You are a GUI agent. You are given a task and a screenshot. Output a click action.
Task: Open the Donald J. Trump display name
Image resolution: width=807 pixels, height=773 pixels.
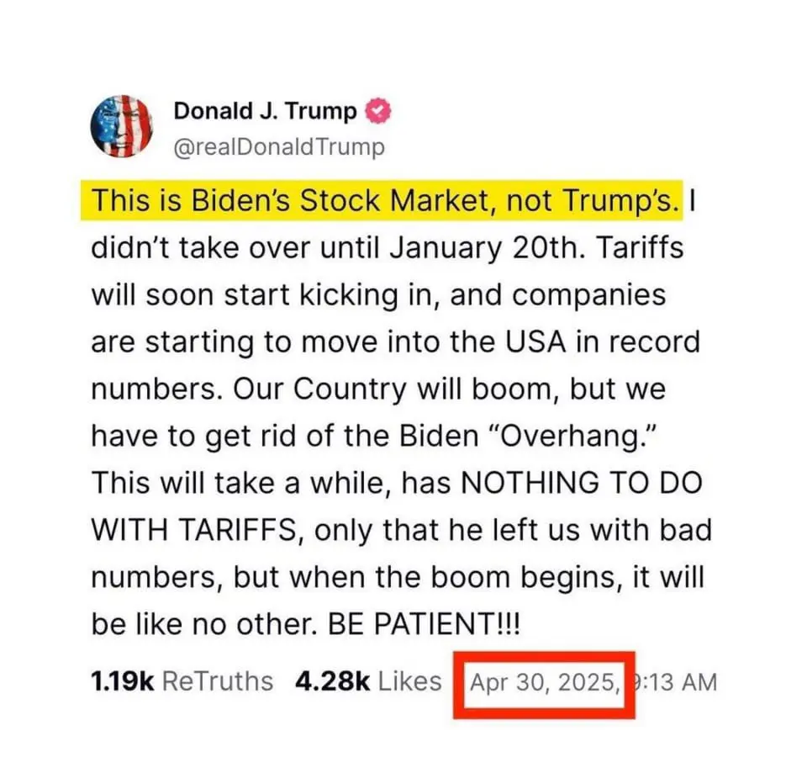tap(265, 111)
